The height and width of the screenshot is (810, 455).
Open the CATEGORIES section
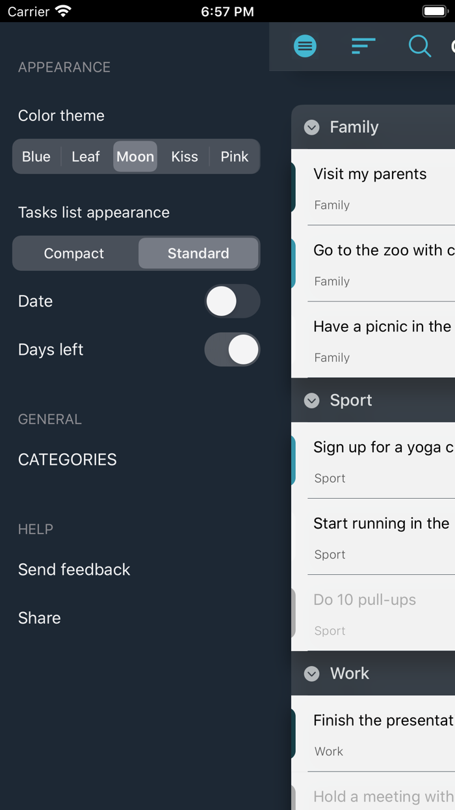67,460
